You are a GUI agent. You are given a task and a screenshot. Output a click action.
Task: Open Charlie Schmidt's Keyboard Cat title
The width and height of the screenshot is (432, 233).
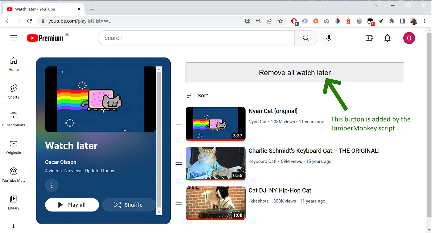click(x=314, y=150)
